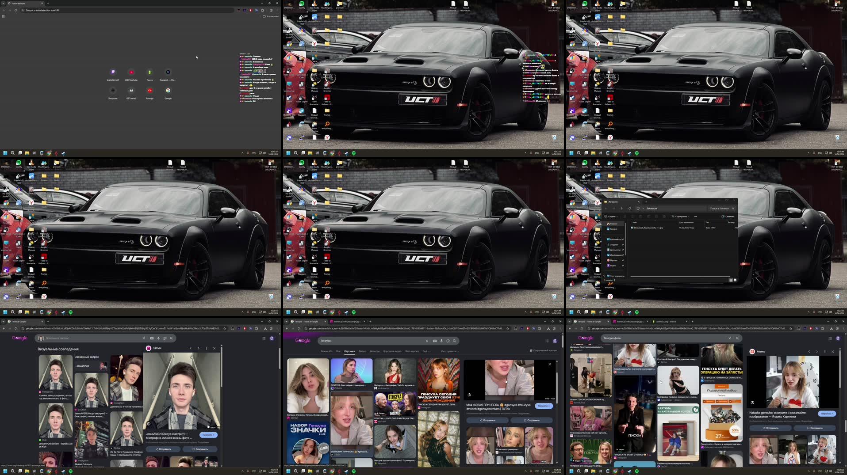847x475 pixels.
Task: Open 'Все закладки' bookmarks folder
Action: pyautogui.click(x=271, y=16)
